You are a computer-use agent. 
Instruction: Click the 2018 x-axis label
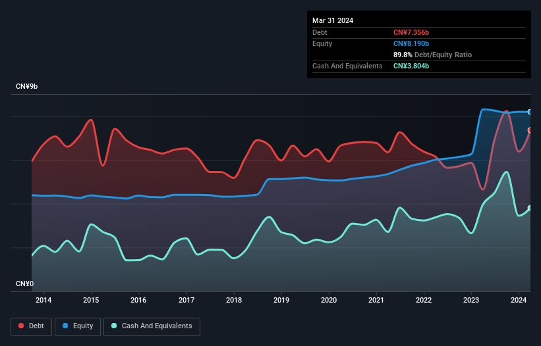click(x=234, y=300)
